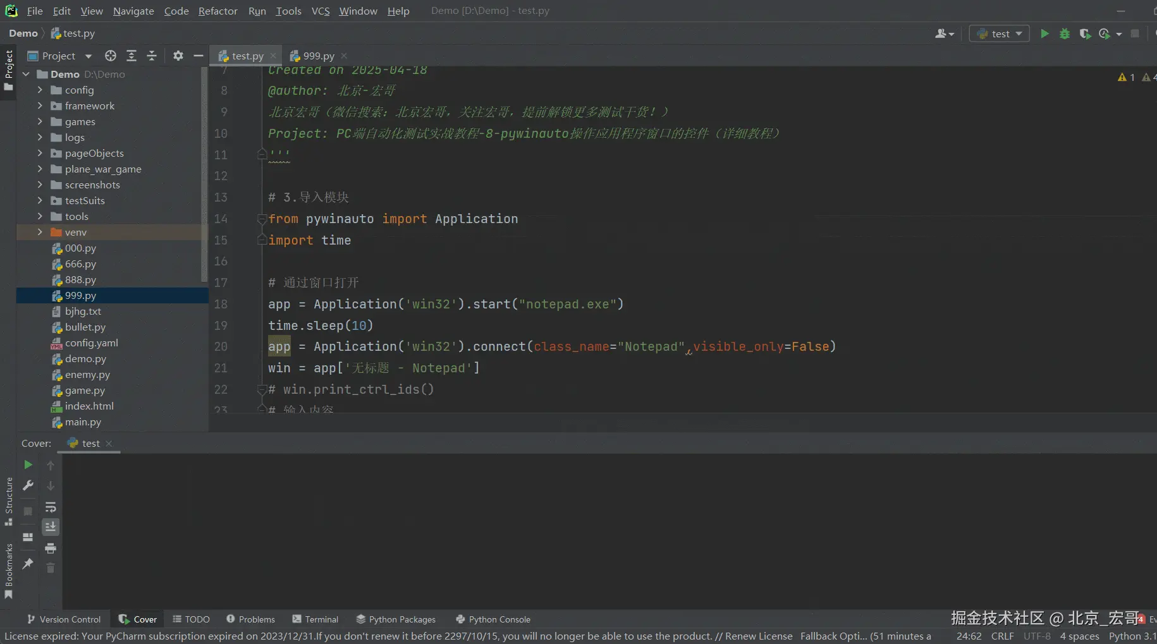Open the TODO tool window
The width and height of the screenshot is (1157, 644).
pyautogui.click(x=191, y=619)
